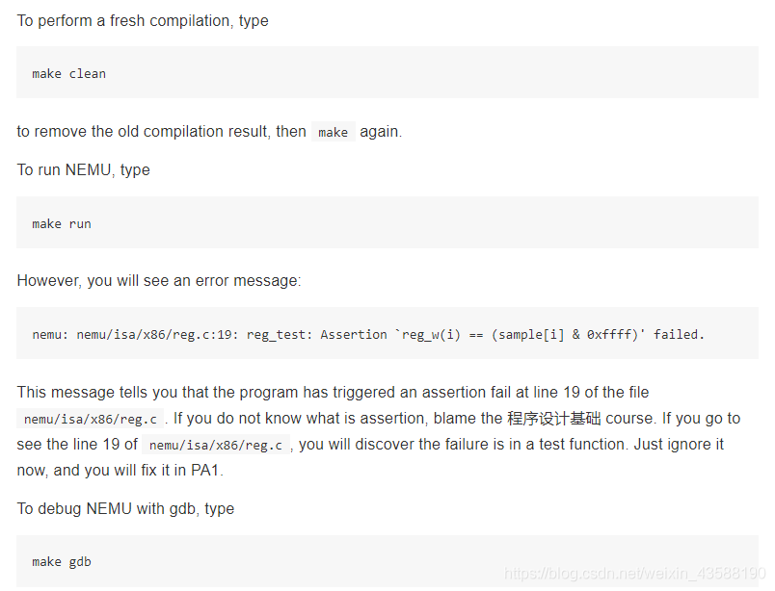Click "However, you will see an error message"
Viewport: 775px width, 591px height.
point(159,281)
